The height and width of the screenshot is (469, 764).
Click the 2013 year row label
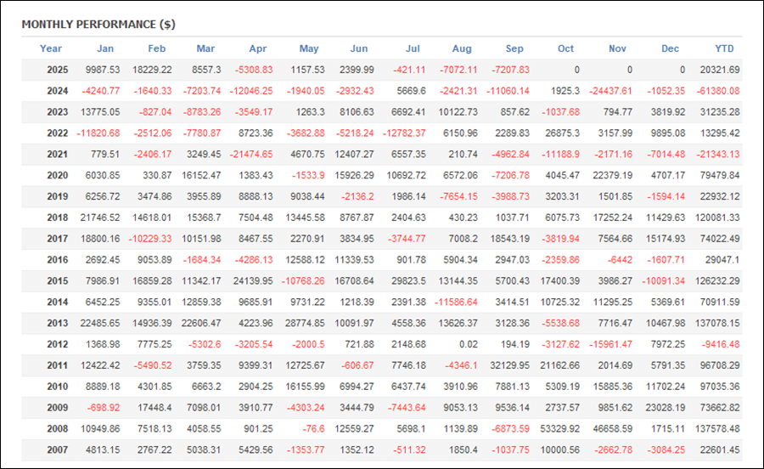coord(57,323)
